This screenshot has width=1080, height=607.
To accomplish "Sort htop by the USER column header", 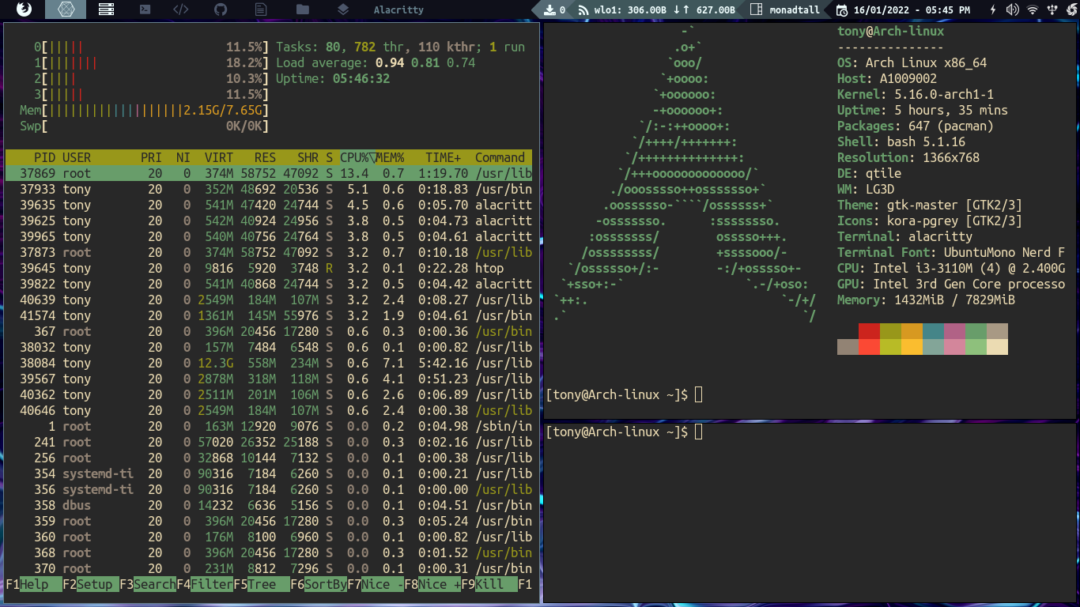I will (x=77, y=157).
